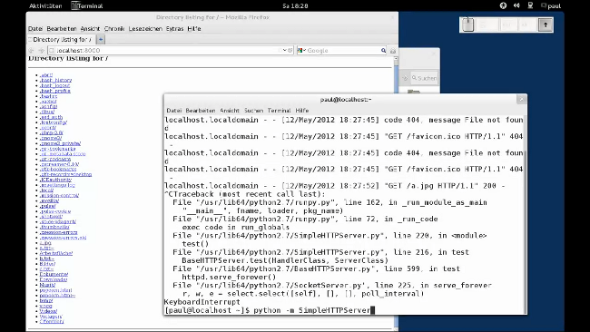Open the .gimp-2.6/ directory link
Image resolution: width=590 pixels, height=332 pixels.
(51, 132)
